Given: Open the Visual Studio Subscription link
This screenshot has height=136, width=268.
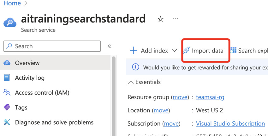Looking at the screenshot, I should pyautogui.click(x=230, y=123).
